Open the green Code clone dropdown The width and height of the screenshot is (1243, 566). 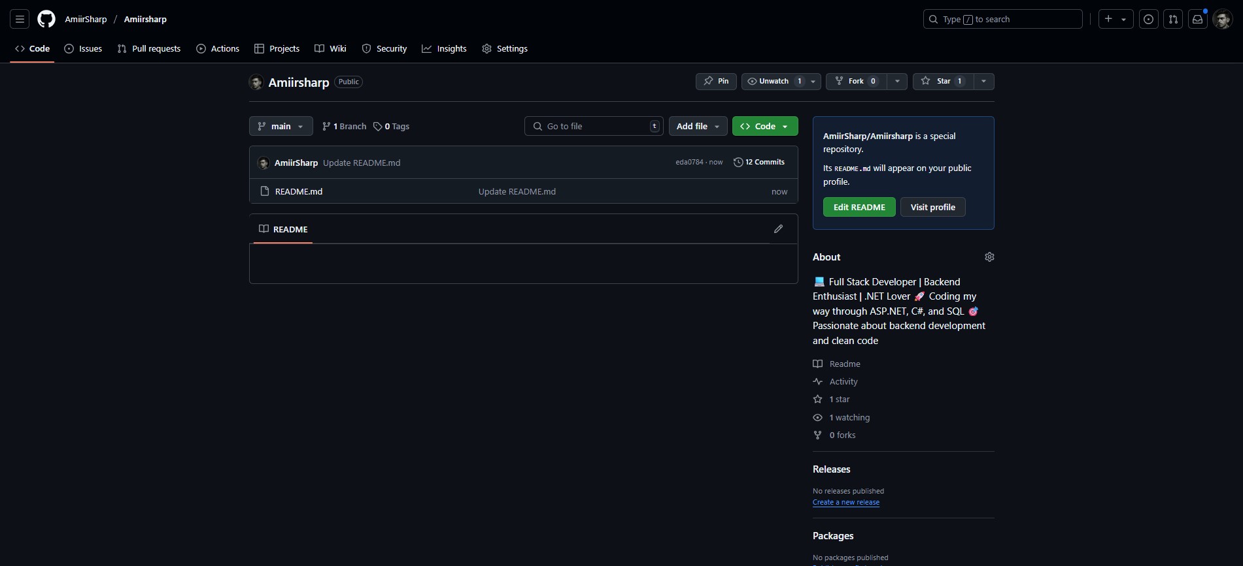(765, 127)
